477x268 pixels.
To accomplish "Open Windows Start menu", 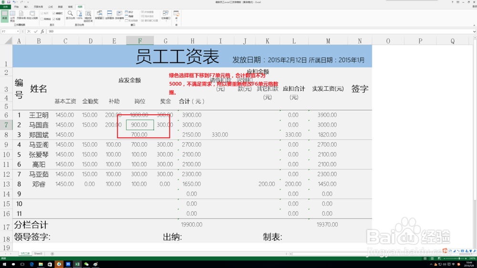I will click(x=4, y=264).
